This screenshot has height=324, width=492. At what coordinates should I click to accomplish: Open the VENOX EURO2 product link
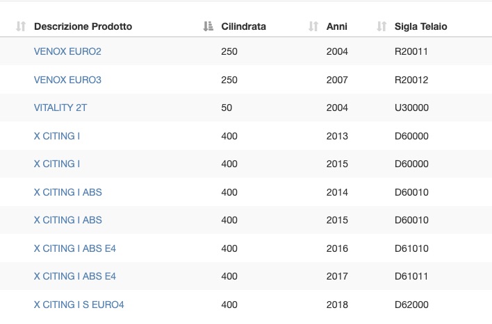[x=67, y=51]
